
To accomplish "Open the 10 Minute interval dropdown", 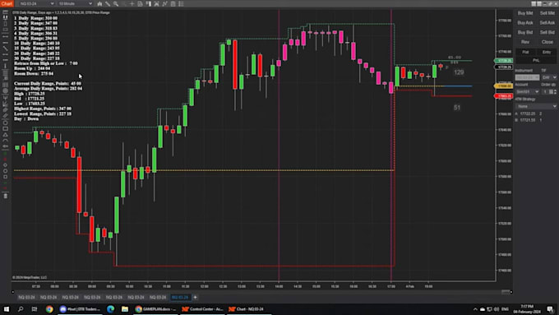I will point(76,3).
